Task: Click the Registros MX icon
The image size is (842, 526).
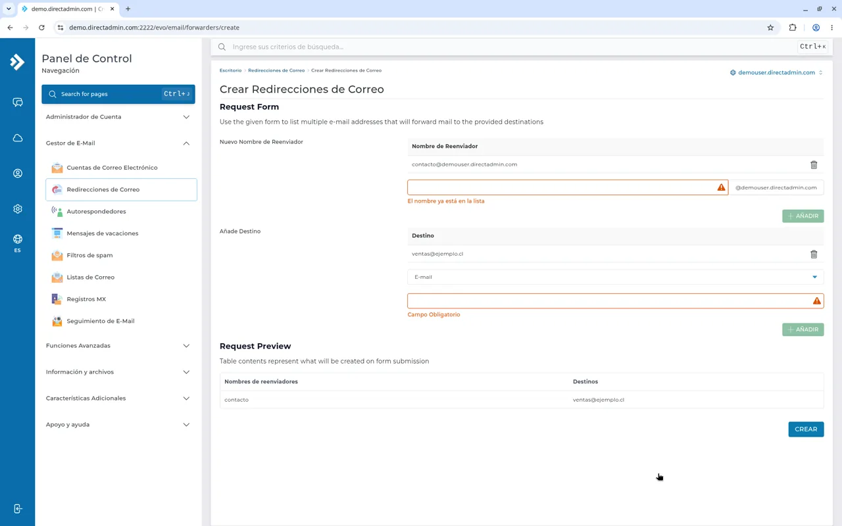Action: (57, 299)
